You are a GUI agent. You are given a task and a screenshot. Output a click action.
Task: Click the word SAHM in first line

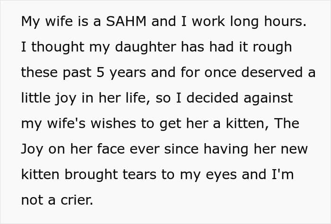(x=126, y=21)
